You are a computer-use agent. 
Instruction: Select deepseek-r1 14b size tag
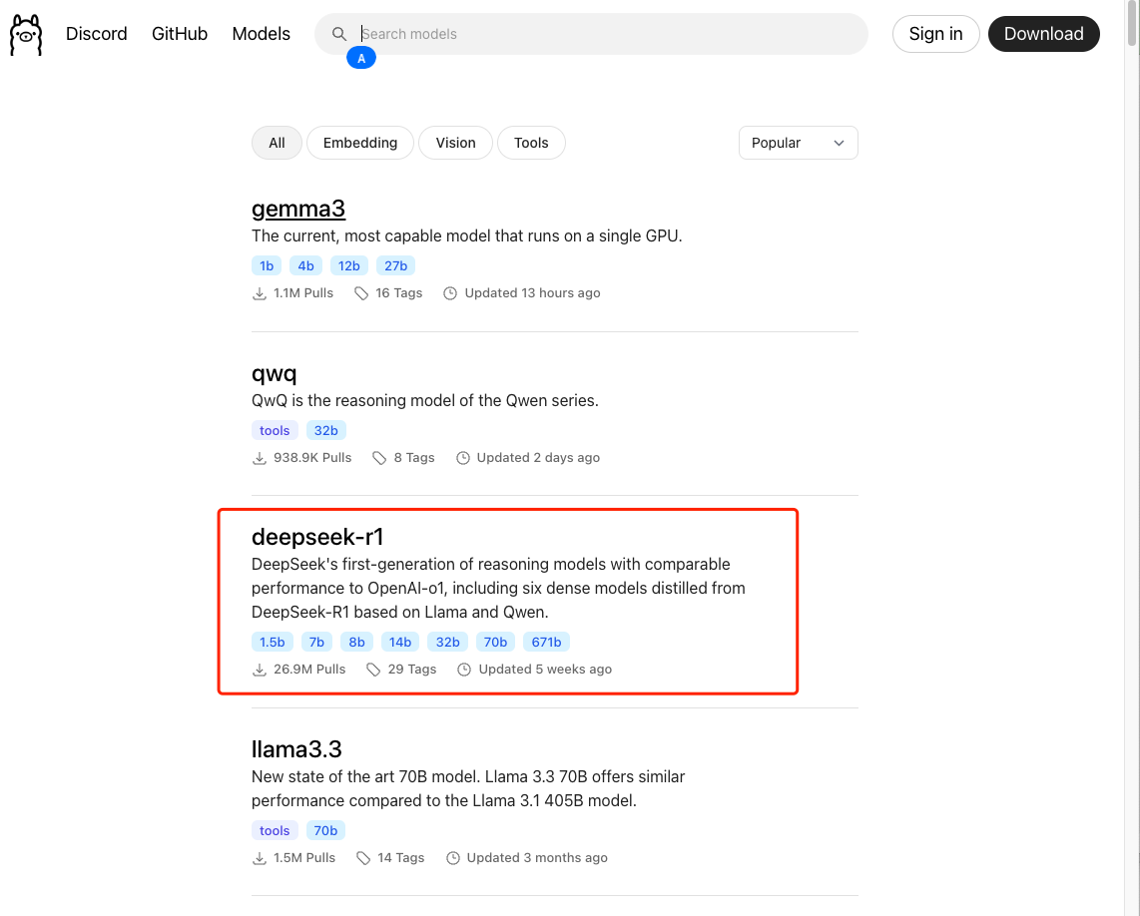tap(400, 643)
